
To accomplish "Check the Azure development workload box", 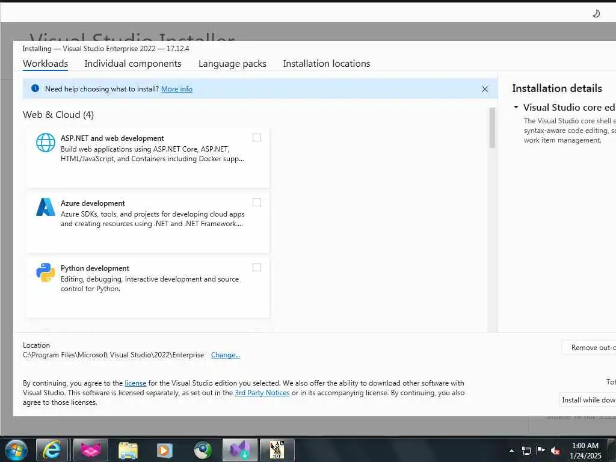I will 256,202.
